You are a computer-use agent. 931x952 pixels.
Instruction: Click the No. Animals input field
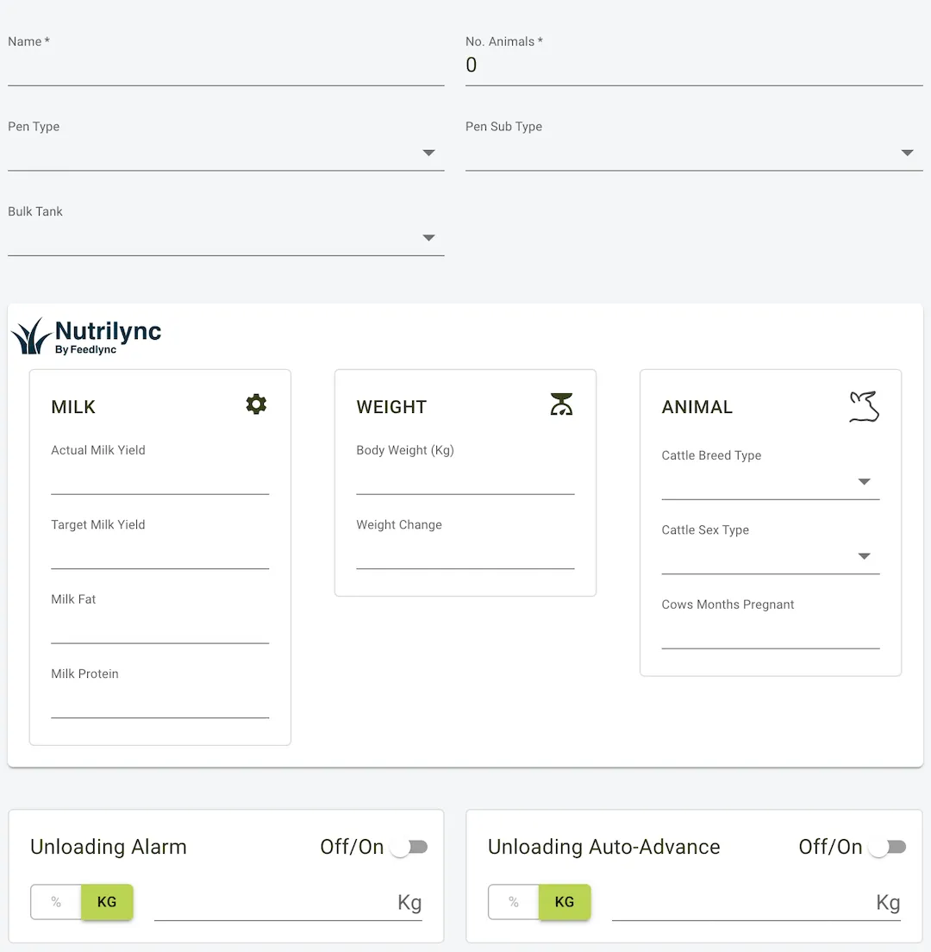[693, 66]
